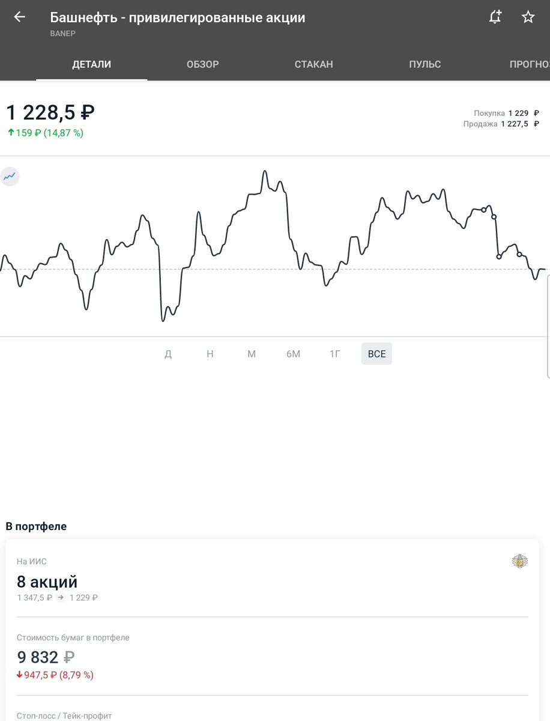This screenshot has width=550, height=721.
Task: Go to the ПУЛЬС tab
Action: click(425, 64)
